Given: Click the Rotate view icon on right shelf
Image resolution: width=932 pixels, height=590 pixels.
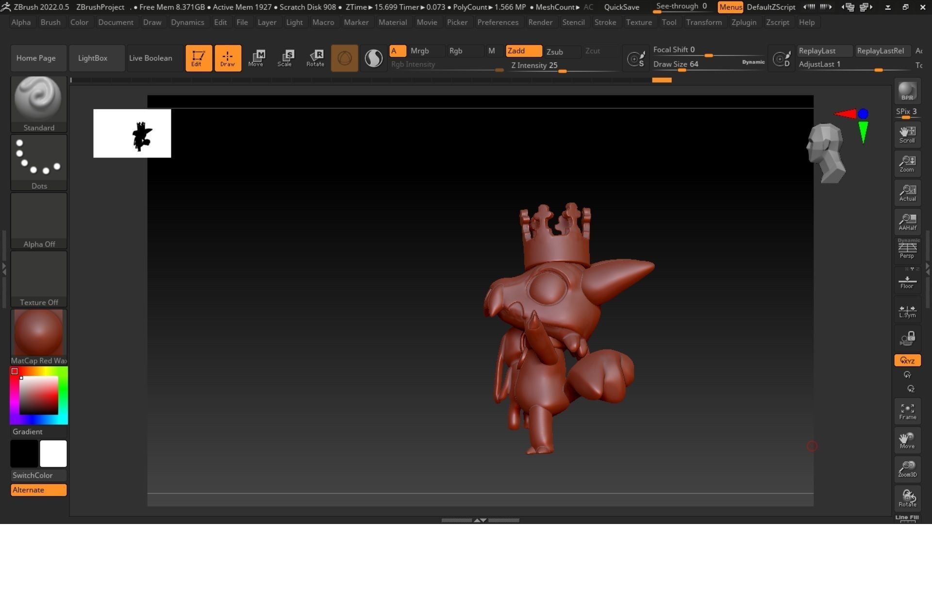Looking at the screenshot, I should 907,498.
